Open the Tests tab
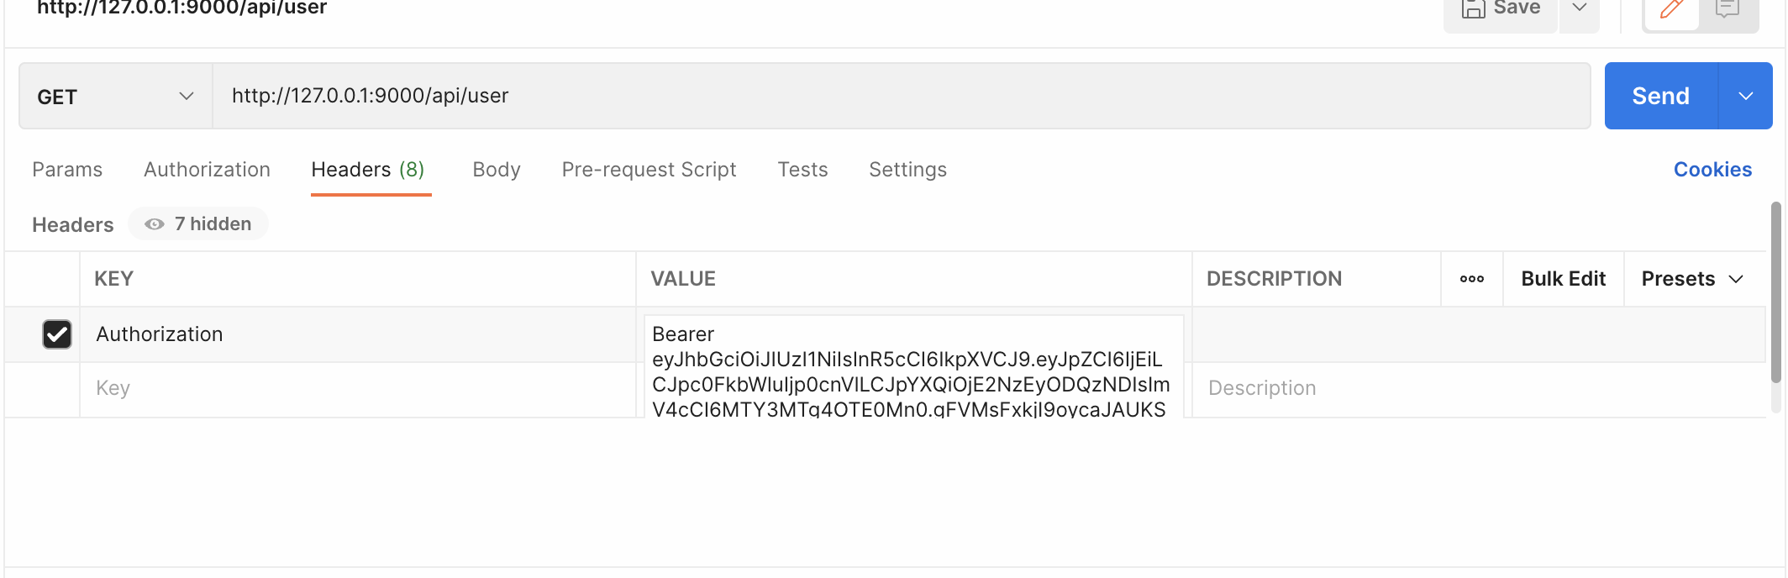This screenshot has height=578, width=1788. [802, 169]
